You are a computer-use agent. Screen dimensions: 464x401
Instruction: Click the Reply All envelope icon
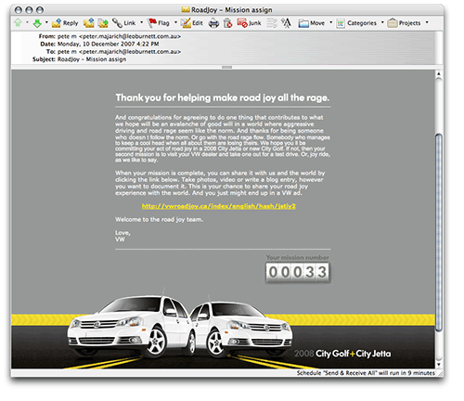coord(89,22)
